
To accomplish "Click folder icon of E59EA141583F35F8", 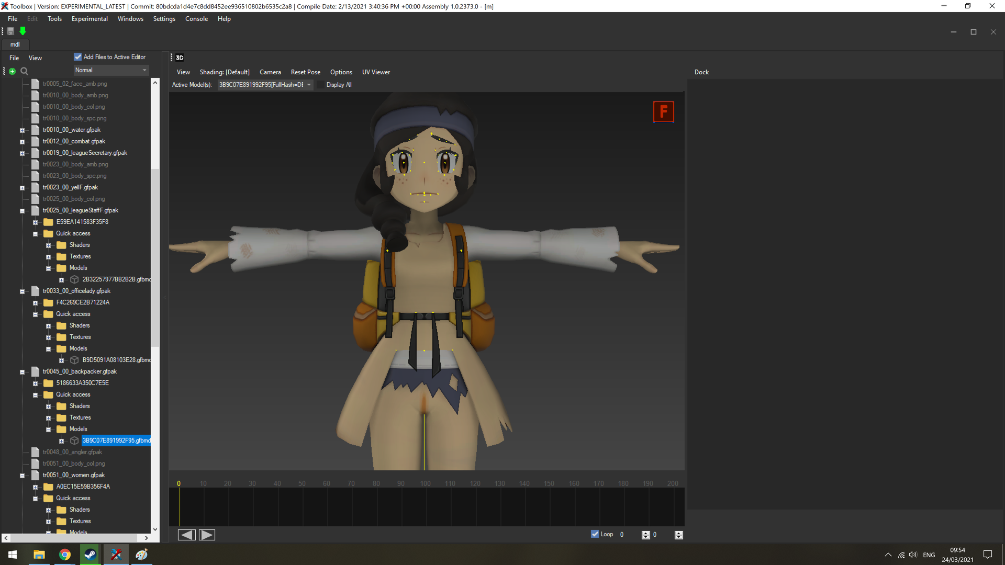I will pyautogui.click(x=49, y=222).
